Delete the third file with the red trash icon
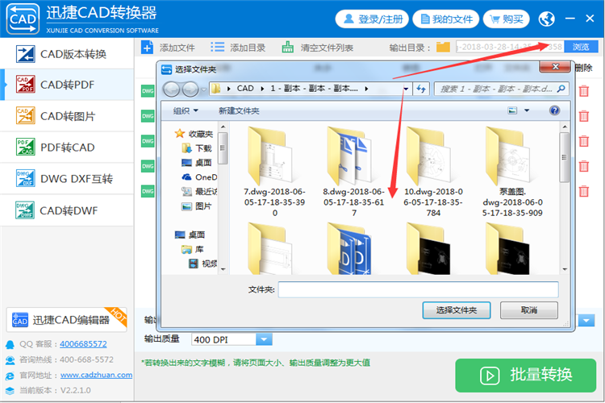The width and height of the screenshot is (605, 403). click(584, 141)
